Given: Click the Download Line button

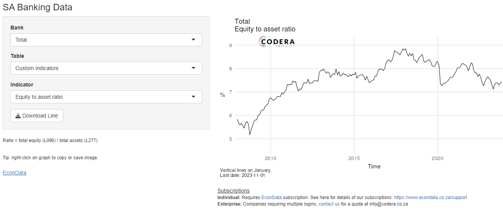Looking at the screenshot, I should (x=37, y=116).
